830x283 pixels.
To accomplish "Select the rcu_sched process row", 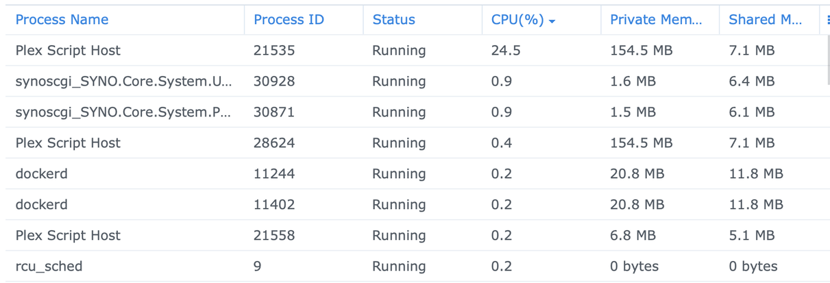I will 49,267.
